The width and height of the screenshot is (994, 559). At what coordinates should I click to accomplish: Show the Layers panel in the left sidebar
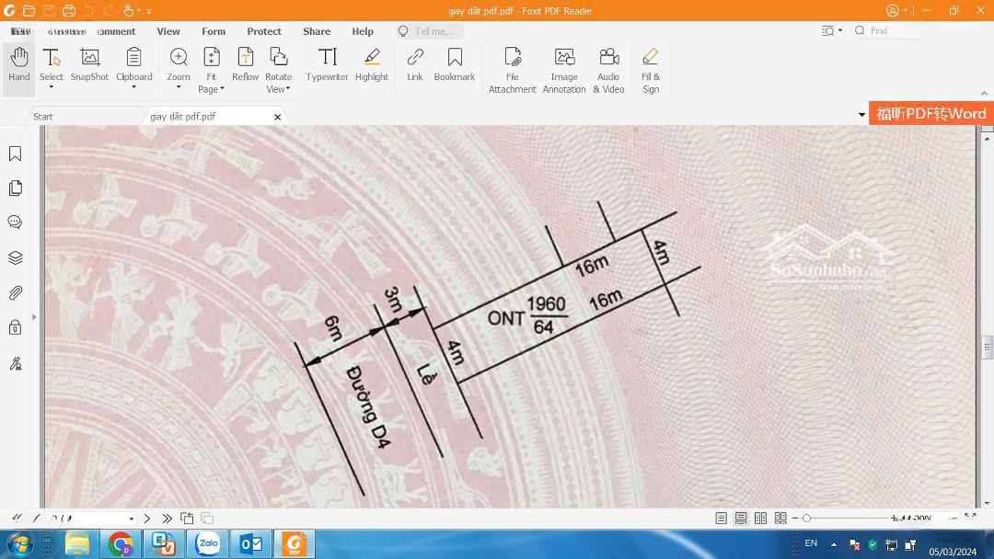(x=16, y=257)
